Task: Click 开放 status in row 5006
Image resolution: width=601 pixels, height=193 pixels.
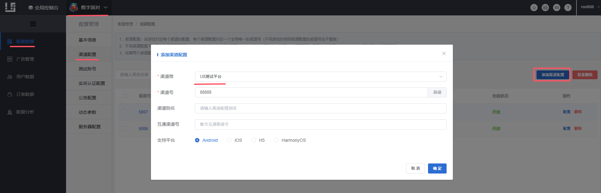Action: (496, 129)
